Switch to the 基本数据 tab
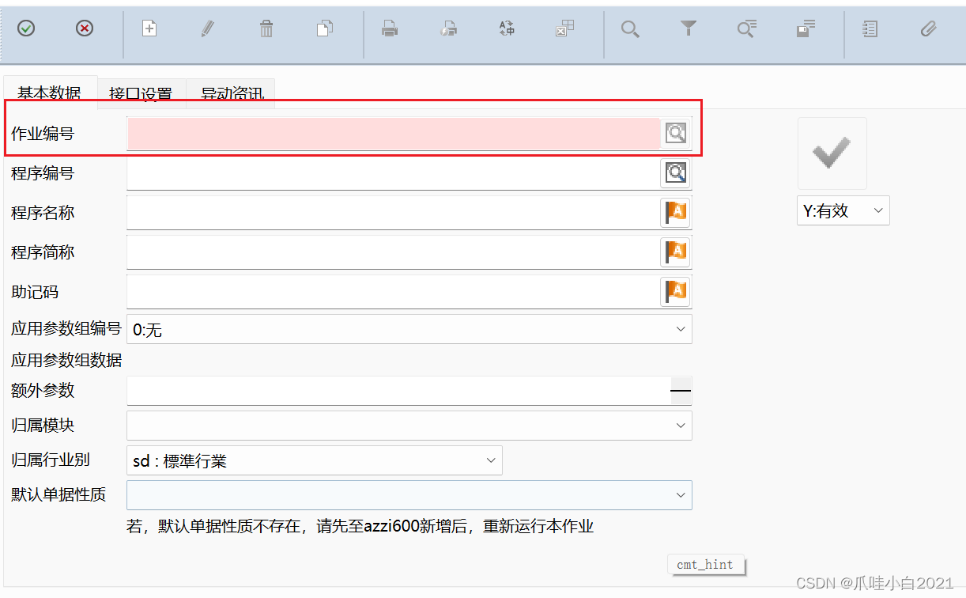 (50, 93)
